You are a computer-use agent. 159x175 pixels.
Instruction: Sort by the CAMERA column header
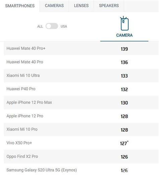(124, 35)
